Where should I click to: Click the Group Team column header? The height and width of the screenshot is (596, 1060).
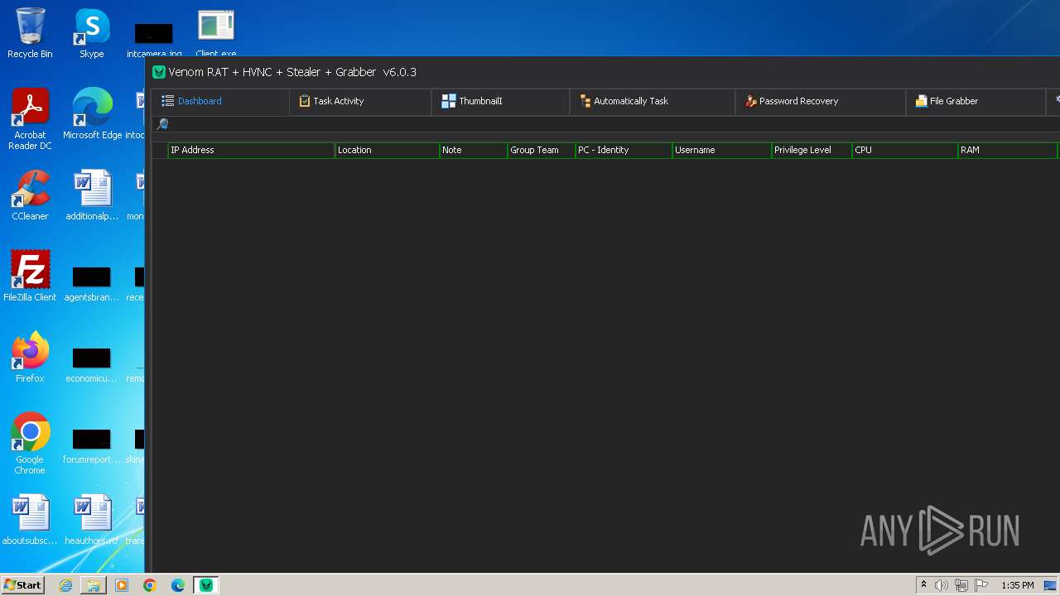pyautogui.click(x=541, y=150)
